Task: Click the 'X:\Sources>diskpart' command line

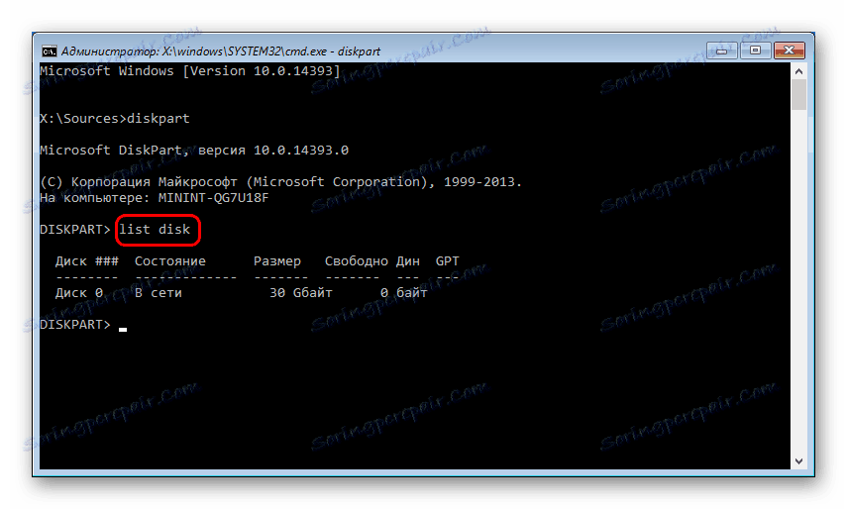Action: pyautogui.click(x=115, y=119)
